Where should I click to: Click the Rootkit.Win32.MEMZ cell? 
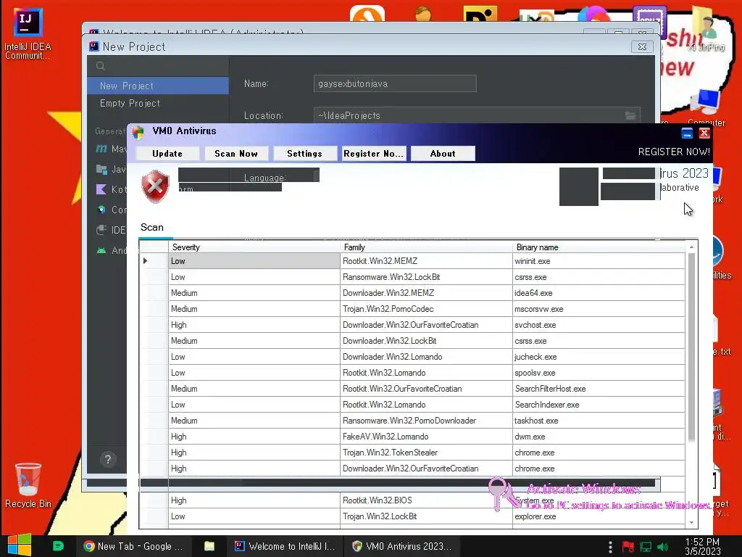coord(426,261)
